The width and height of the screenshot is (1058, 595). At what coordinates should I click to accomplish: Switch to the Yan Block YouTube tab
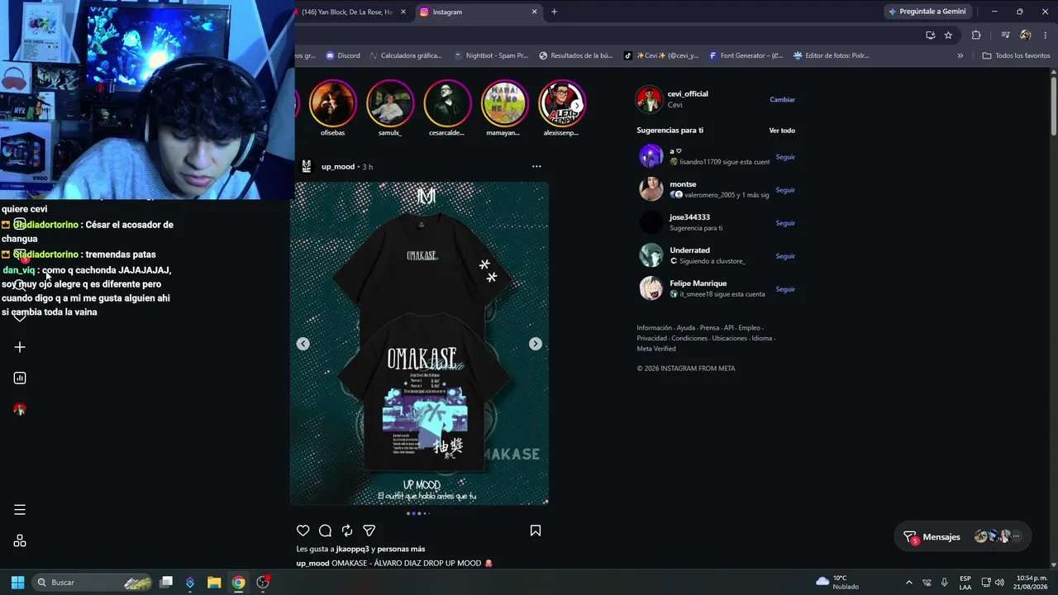tap(346, 12)
